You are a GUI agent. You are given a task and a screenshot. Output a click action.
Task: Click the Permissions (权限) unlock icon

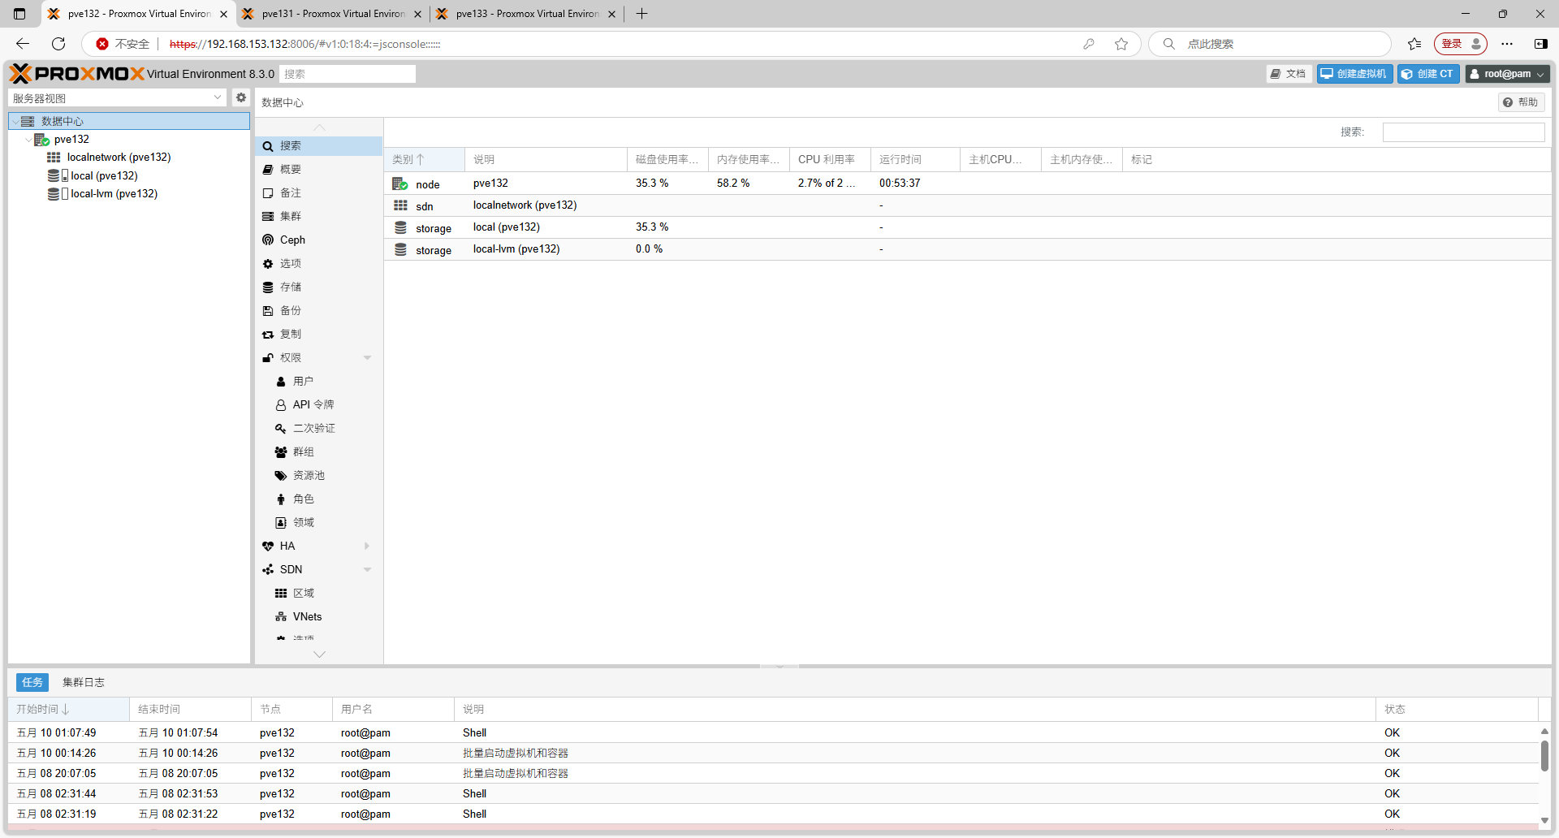(268, 358)
